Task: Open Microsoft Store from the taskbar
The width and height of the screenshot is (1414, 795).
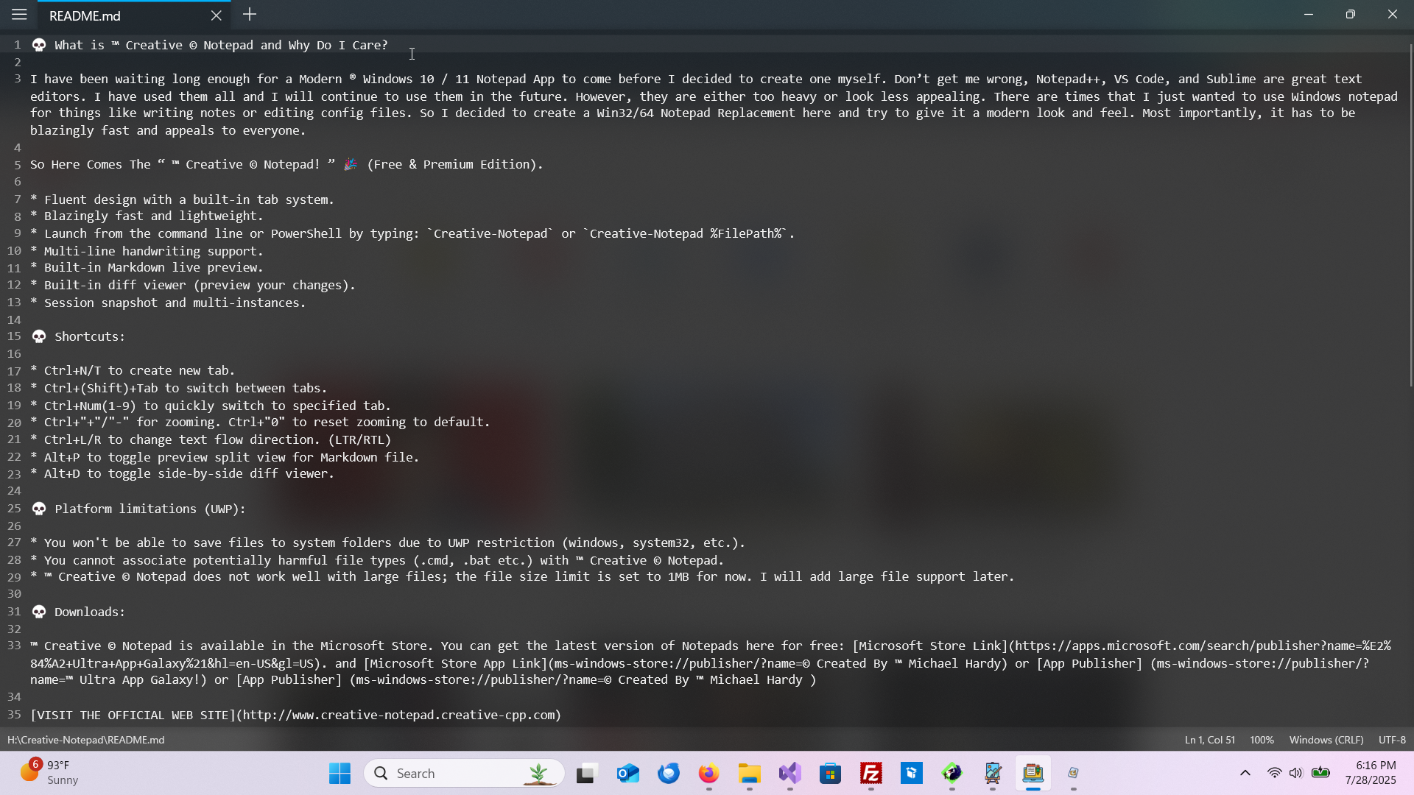Action: (831, 774)
